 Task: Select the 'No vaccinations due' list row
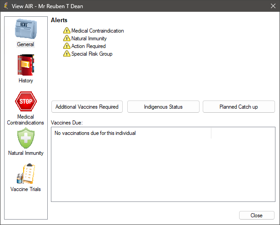click(x=95, y=133)
